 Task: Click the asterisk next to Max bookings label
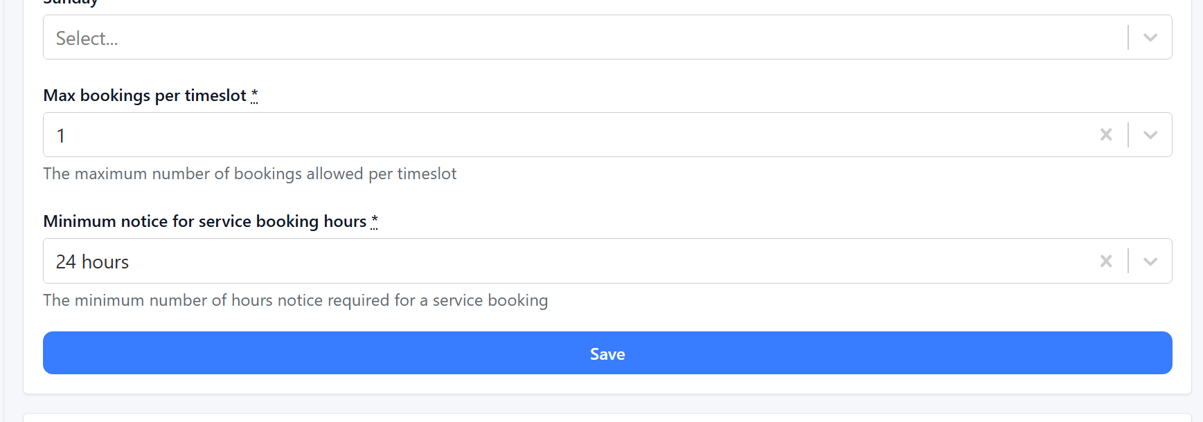pyautogui.click(x=254, y=95)
